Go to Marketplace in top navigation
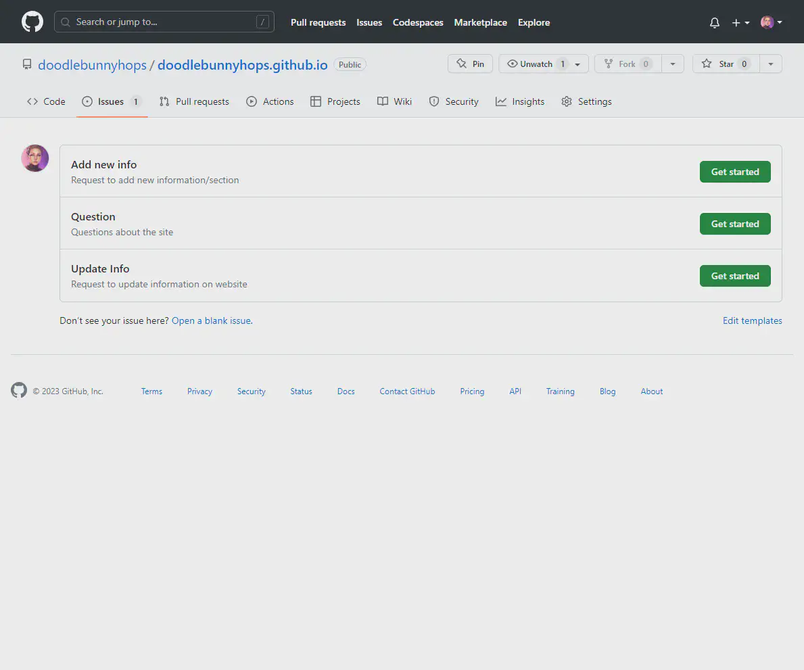This screenshot has width=804, height=670. 480,22
